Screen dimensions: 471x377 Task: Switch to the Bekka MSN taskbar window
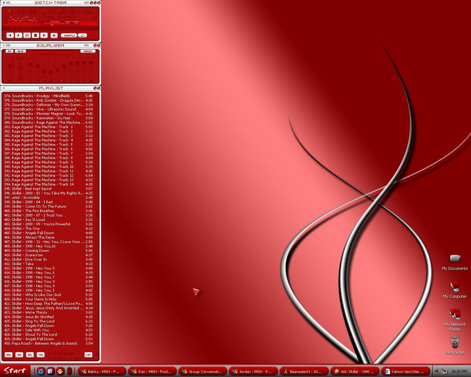point(101,371)
